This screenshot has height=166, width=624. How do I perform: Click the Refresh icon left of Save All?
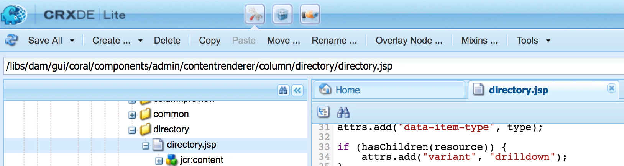[x=12, y=40]
